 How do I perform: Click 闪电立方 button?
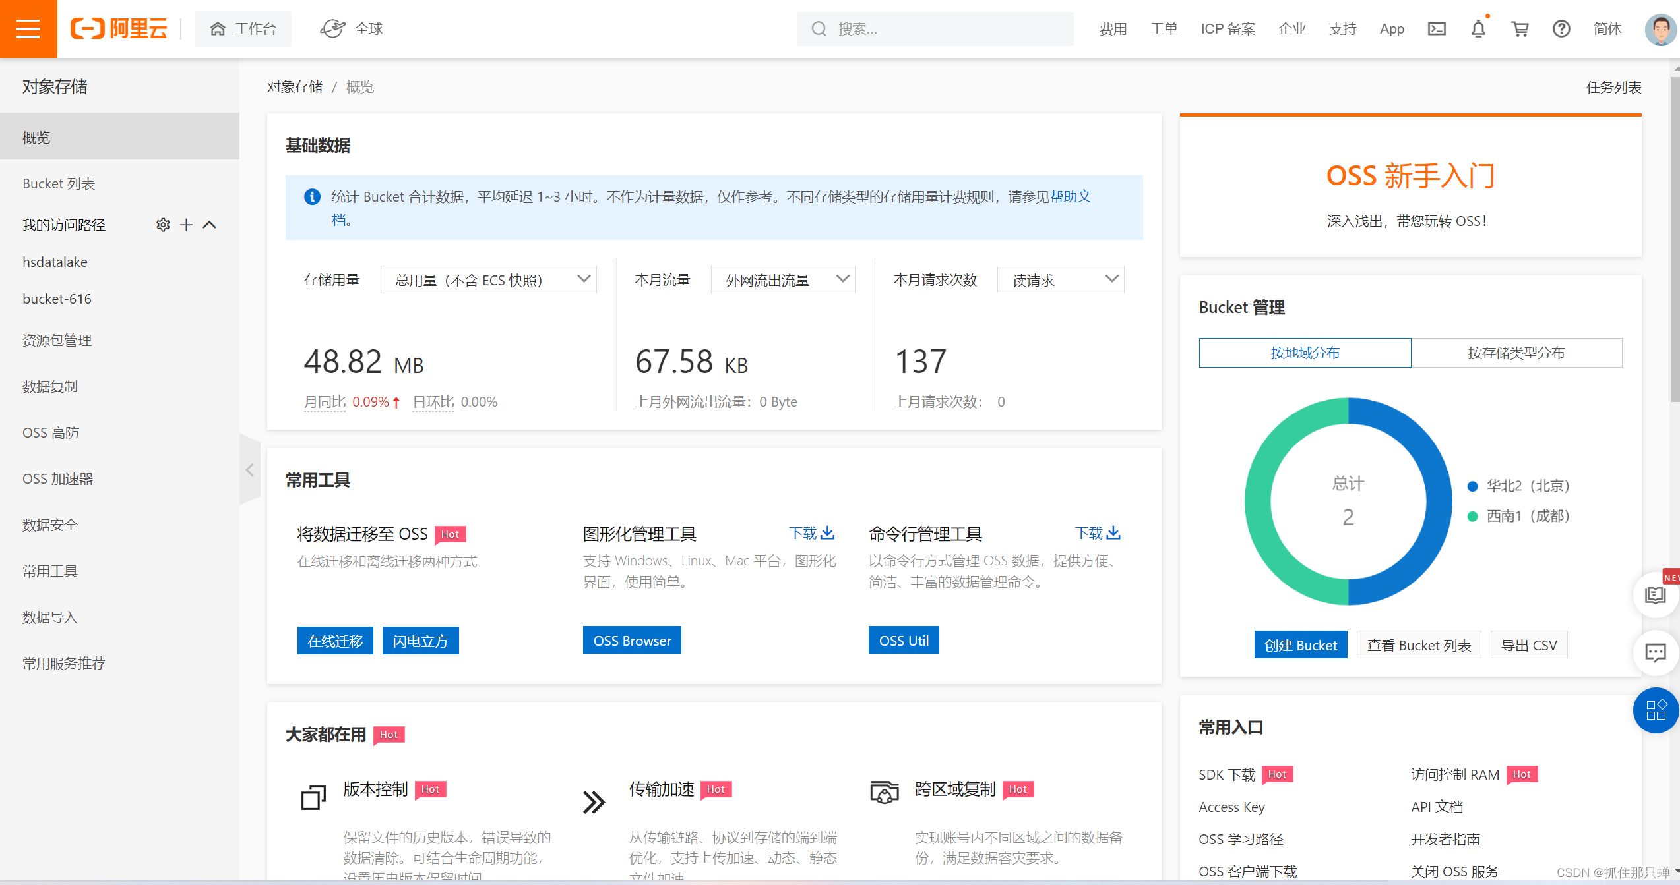420,641
